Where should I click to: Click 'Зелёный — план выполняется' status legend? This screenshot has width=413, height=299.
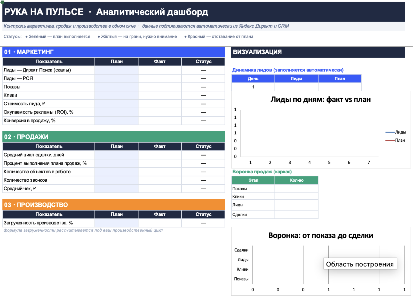pyautogui.click(x=58, y=37)
